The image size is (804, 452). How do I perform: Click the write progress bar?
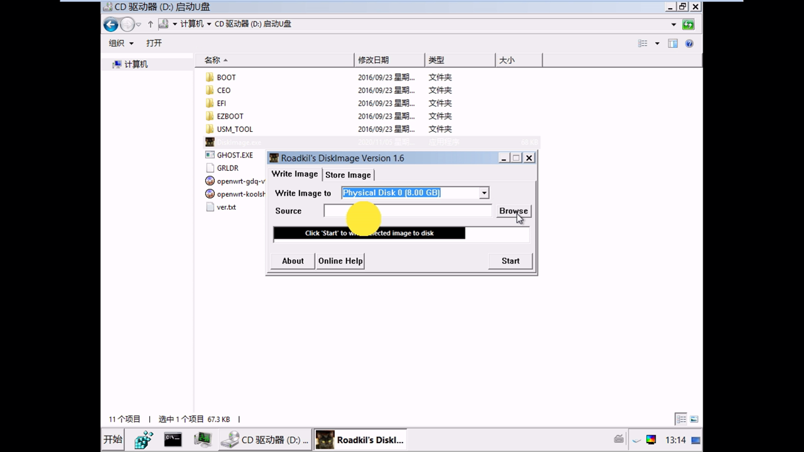[x=401, y=234]
